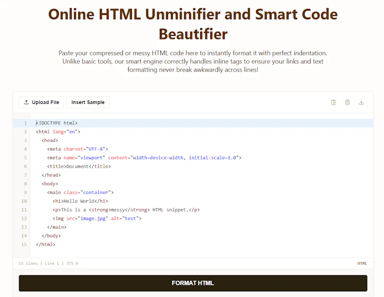Place cursor in the DOCTYPE html line

point(57,123)
